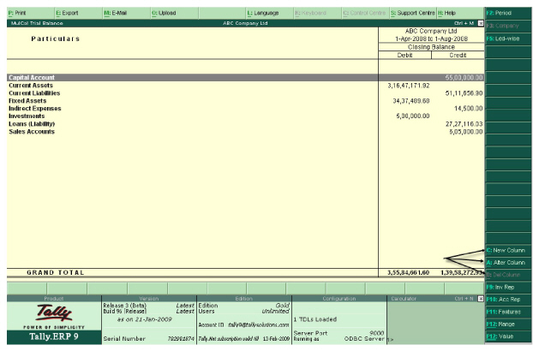Click the 3,16,47,171.92 debit value
Viewport: 539px width, 351px height.
409,86
